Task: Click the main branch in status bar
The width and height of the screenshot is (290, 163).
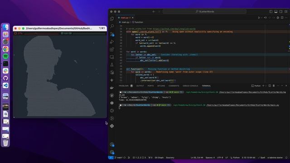Action: pyautogui.click(x=118, y=158)
